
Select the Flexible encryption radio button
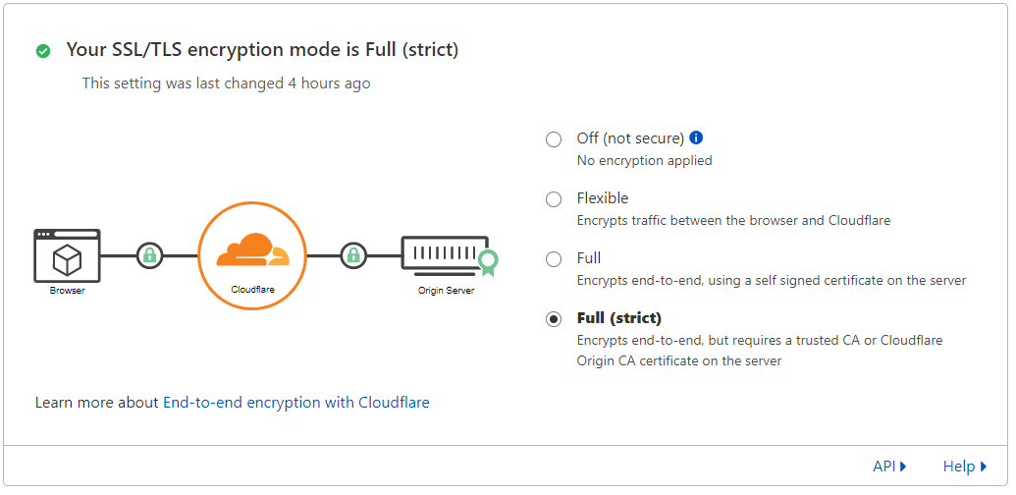click(554, 199)
